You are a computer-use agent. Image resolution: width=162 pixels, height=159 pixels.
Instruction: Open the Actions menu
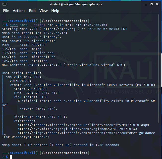pos(19,11)
